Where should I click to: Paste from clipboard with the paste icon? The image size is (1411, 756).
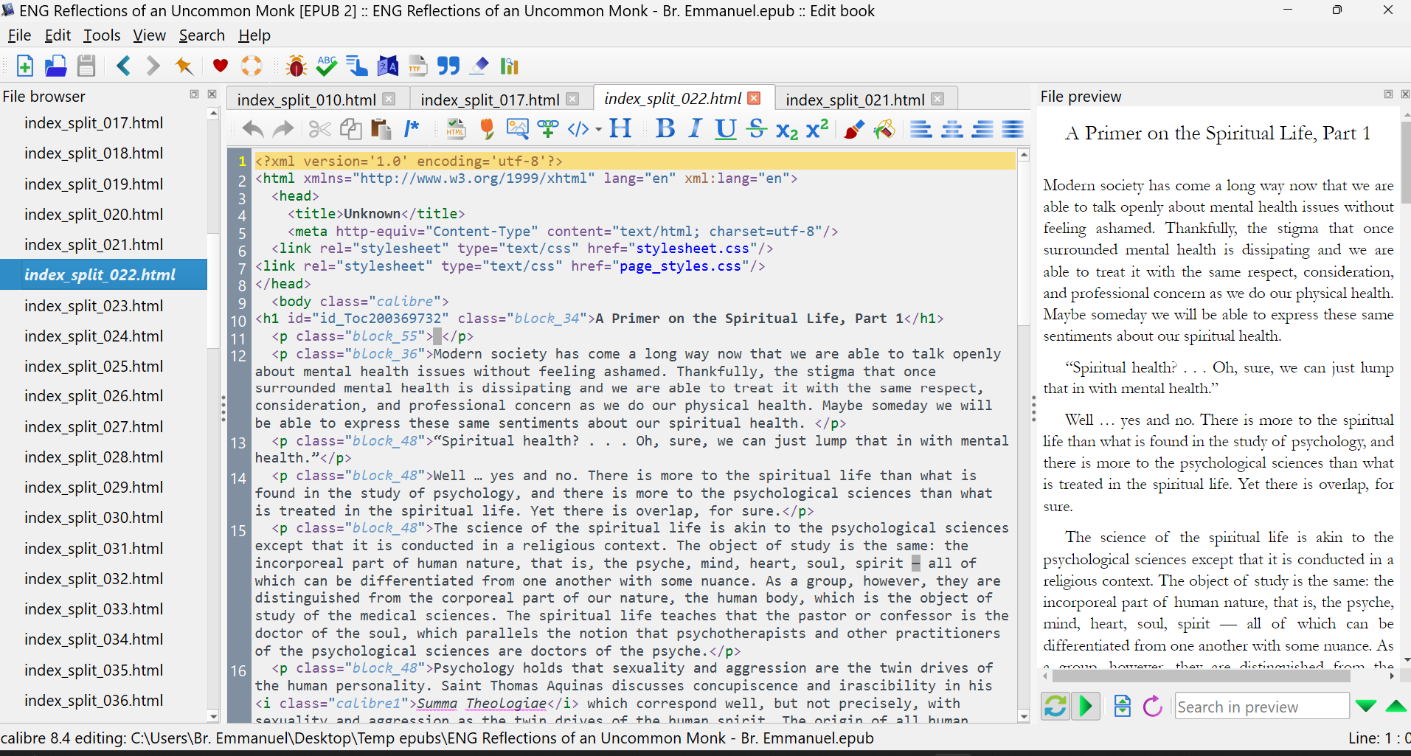[381, 129]
